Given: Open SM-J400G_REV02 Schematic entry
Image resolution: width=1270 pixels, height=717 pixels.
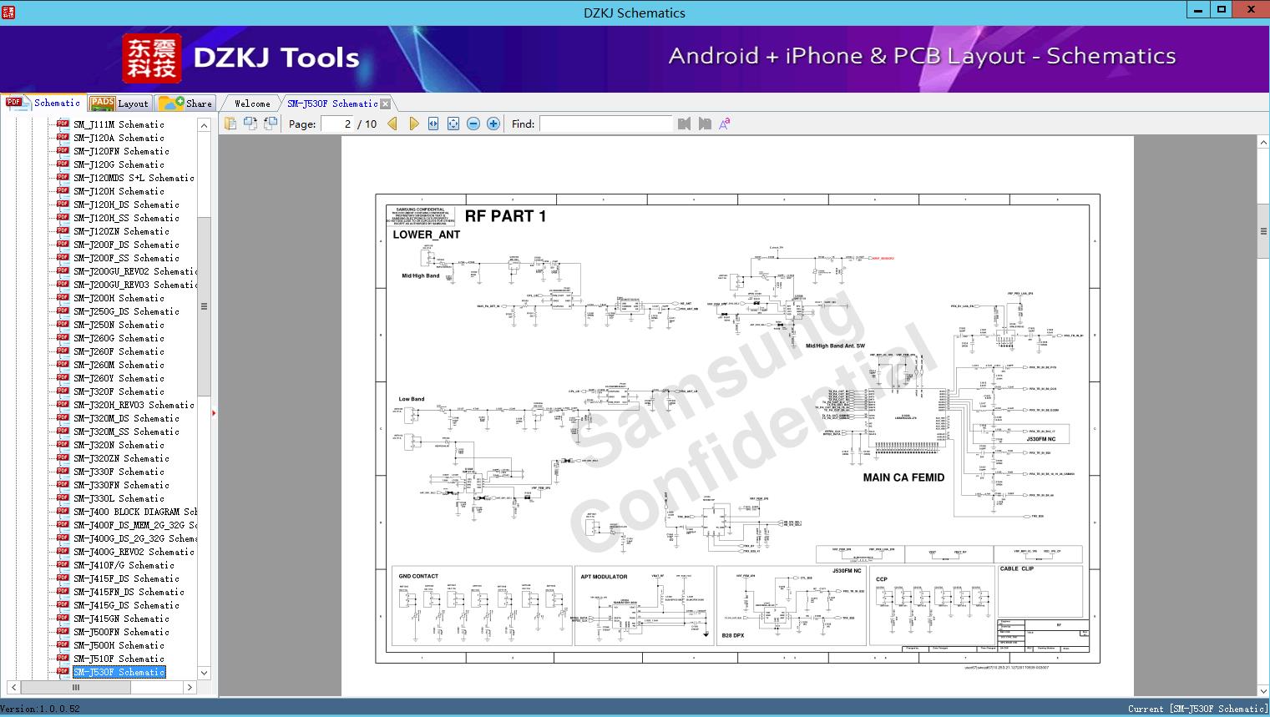Looking at the screenshot, I should (x=134, y=552).
